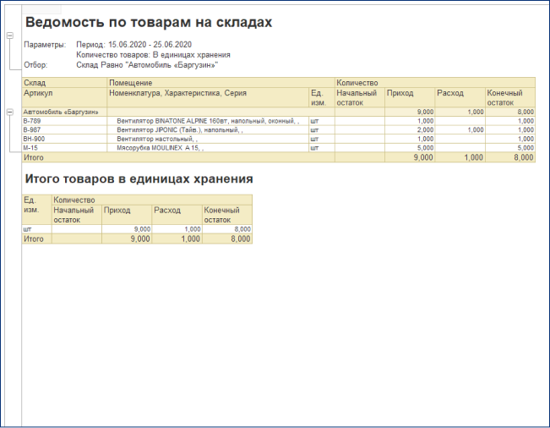
Task: Select Приход value 1,000 in B-789 row
Action: pos(410,121)
